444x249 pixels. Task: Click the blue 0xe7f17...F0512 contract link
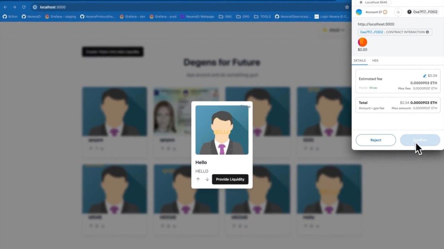pyautogui.click(x=372, y=32)
